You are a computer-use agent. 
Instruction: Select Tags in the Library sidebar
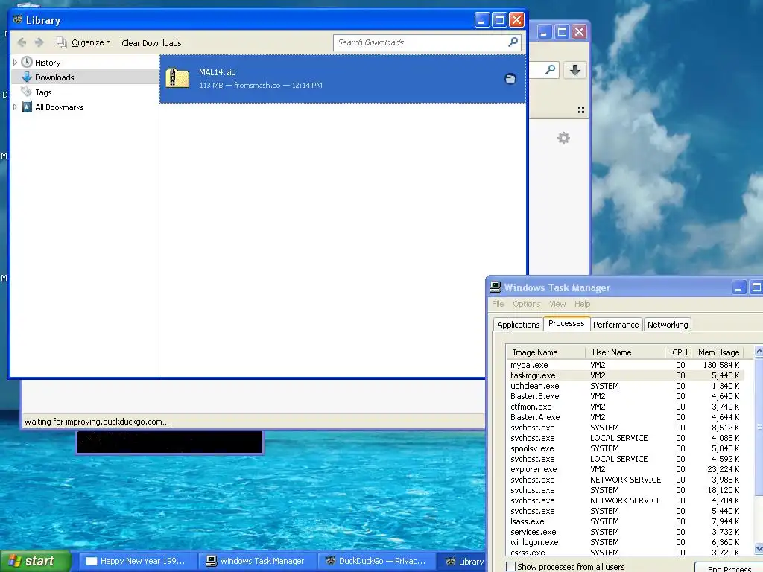coord(43,92)
